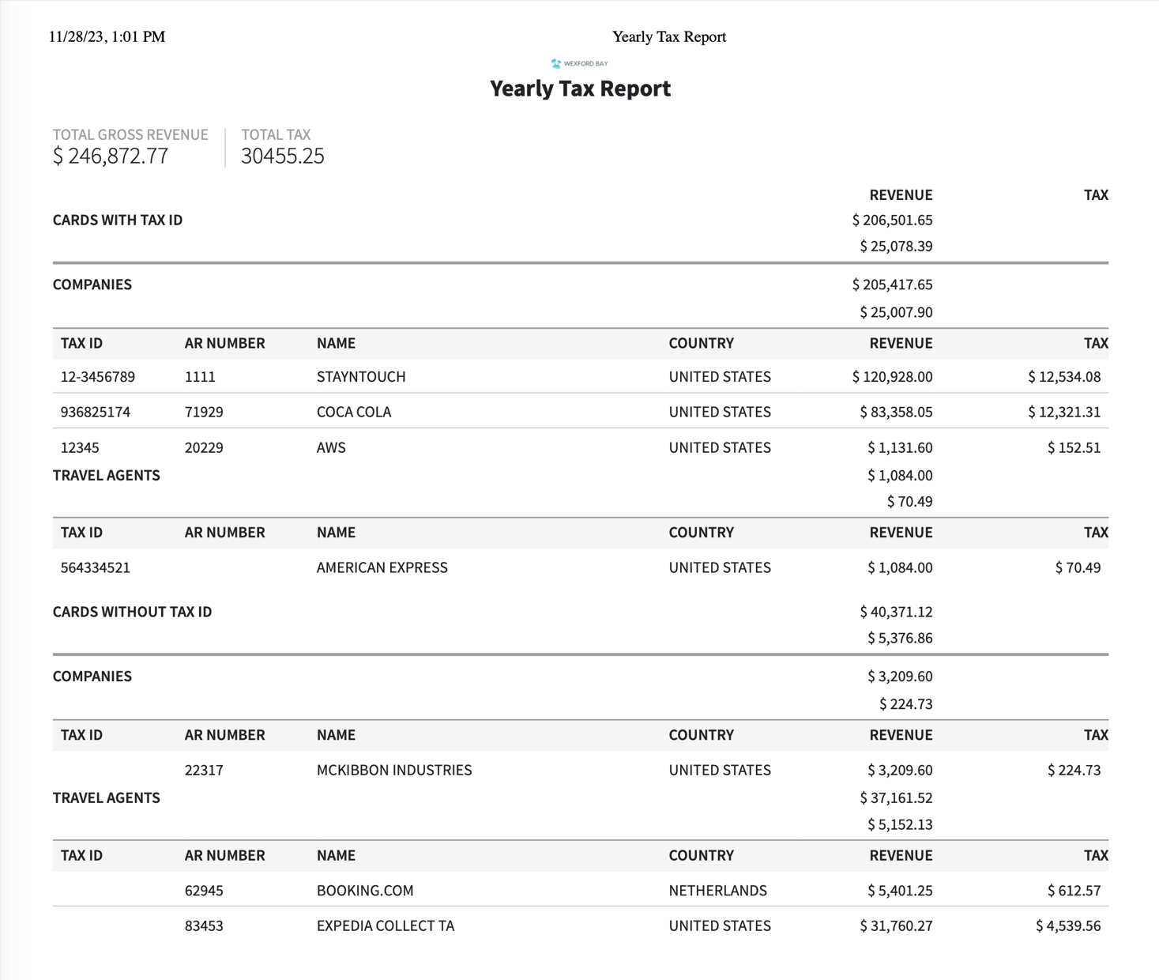Select STAYNTOUCH tax $ 12,534.08
Screen dimensions: 1159x980
point(1064,376)
